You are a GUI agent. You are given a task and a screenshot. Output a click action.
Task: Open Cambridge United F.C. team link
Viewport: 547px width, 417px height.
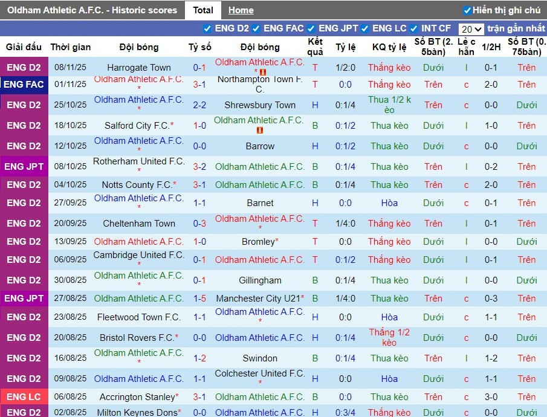pyautogui.click(x=139, y=255)
